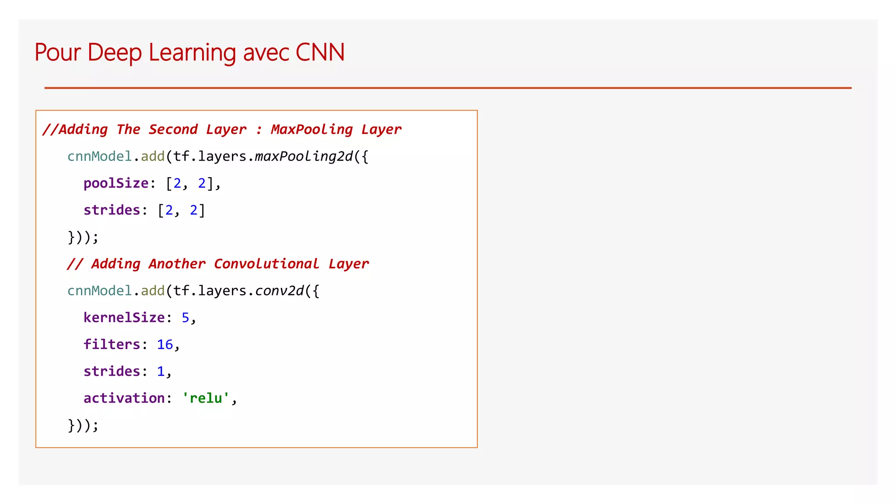Click the line 'kernelSize: 5,'

(140, 318)
